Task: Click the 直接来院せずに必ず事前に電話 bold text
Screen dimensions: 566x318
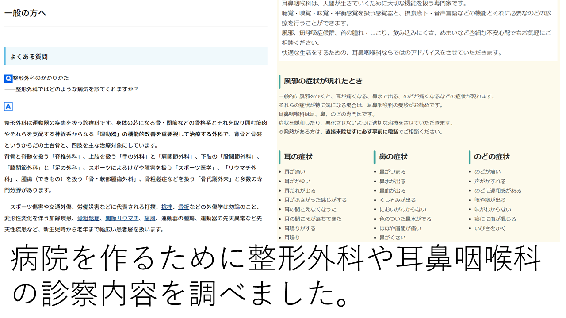Action: [x=362, y=132]
